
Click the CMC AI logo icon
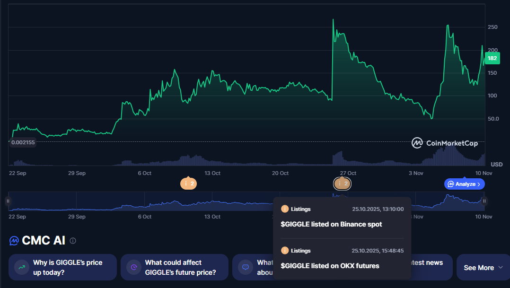(x=14, y=241)
